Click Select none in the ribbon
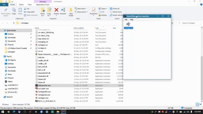 pyautogui.click(x=115, y=12)
